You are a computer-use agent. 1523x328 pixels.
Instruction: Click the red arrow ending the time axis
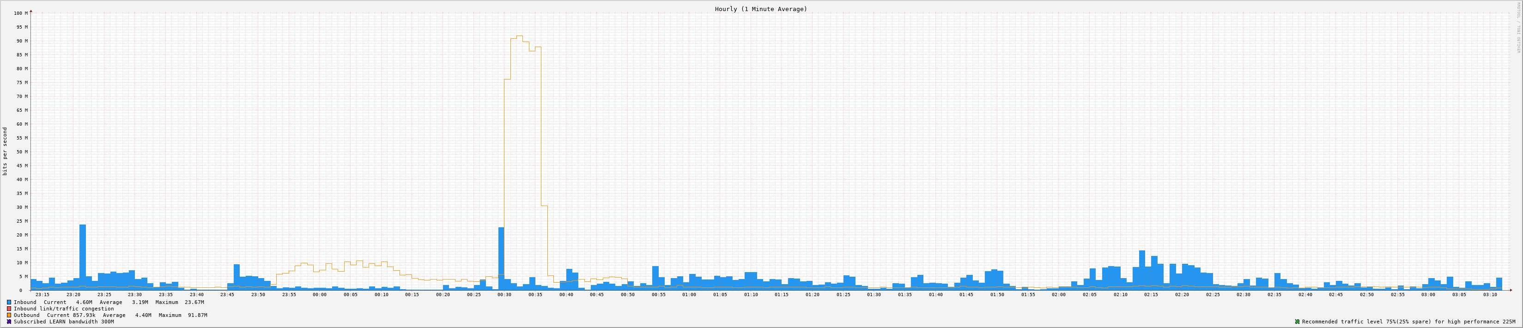(1510, 290)
